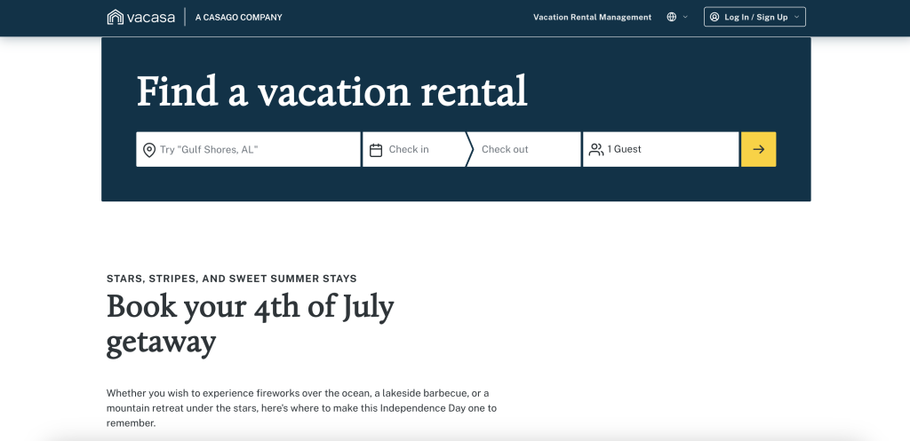This screenshot has height=441, width=910.
Task: Focus the Gulf Shores destination search field
Action: [249, 149]
